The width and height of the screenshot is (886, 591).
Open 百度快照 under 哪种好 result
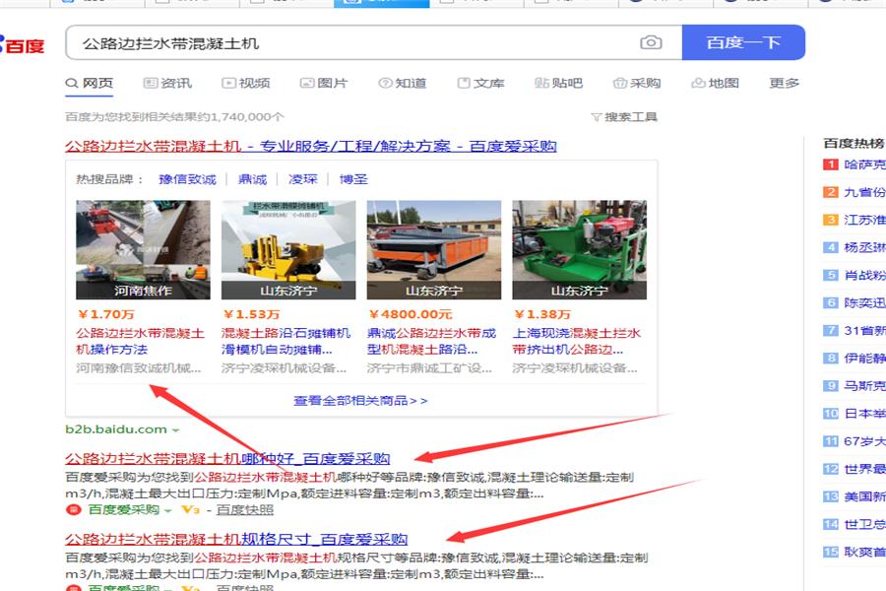click(x=245, y=509)
